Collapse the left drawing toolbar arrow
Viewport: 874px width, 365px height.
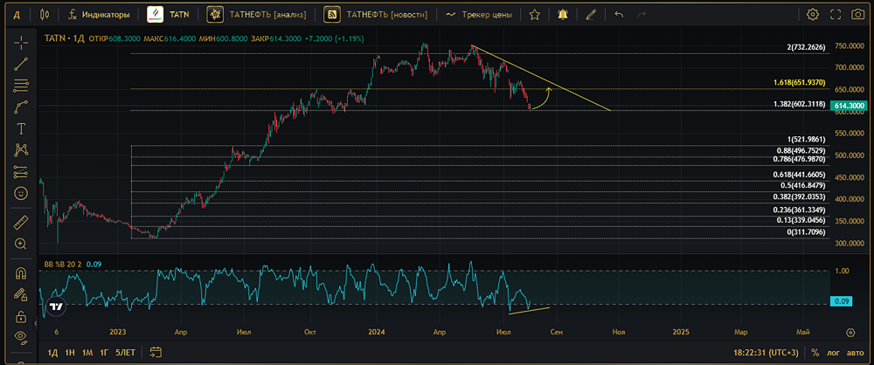coord(36,322)
